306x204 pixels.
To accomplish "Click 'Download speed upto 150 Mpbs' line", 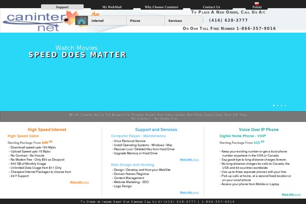I will [33, 147].
